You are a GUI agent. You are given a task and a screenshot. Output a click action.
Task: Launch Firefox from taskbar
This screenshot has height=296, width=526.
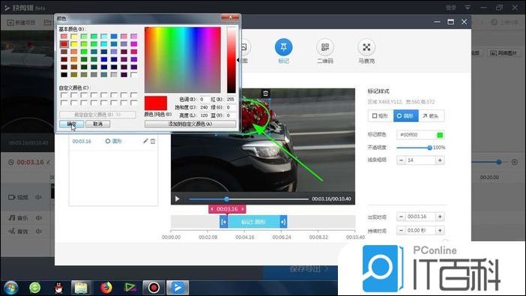tap(106, 288)
